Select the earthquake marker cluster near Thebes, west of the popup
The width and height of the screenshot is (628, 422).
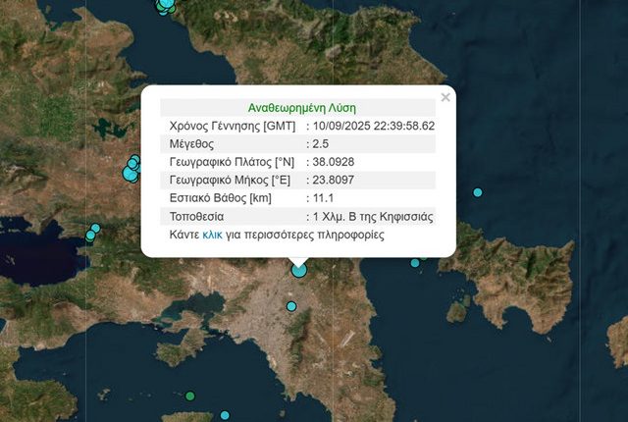(131, 169)
